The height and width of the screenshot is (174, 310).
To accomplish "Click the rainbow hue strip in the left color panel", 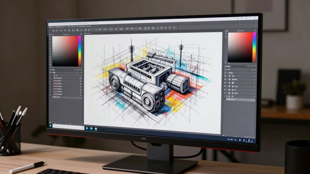I will click(80, 51).
